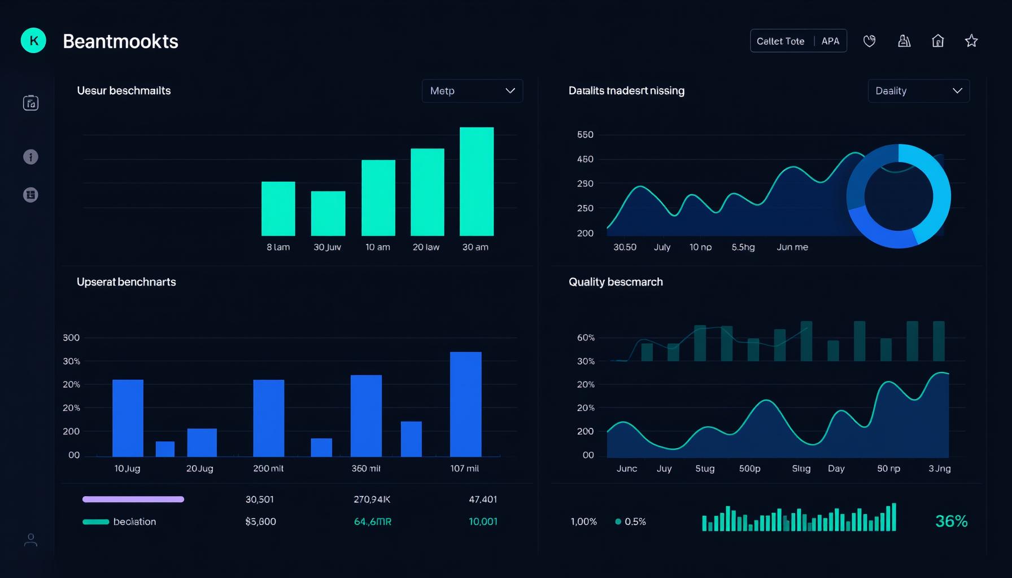Toggle the 0.5% green dot indicator
The width and height of the screenshot is (1012, 578).
618,522
